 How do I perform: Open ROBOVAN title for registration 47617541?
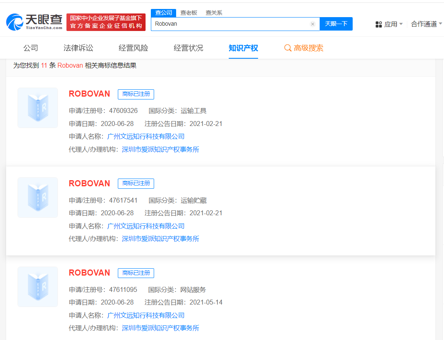89,183
